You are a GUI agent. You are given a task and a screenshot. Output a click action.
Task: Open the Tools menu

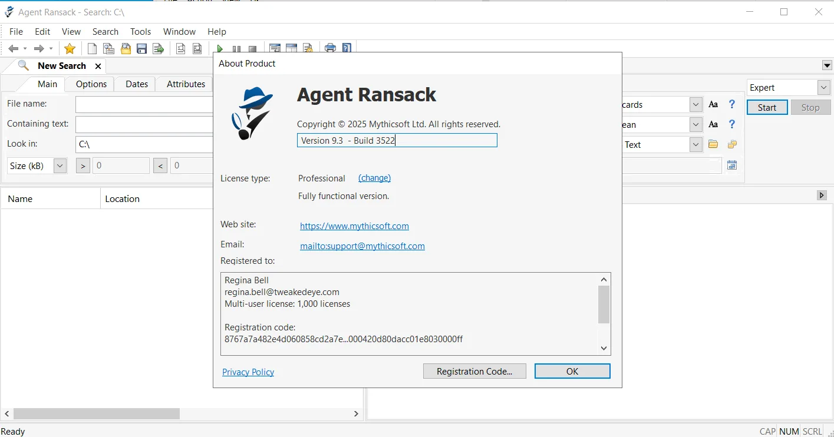tap(141, 32)
